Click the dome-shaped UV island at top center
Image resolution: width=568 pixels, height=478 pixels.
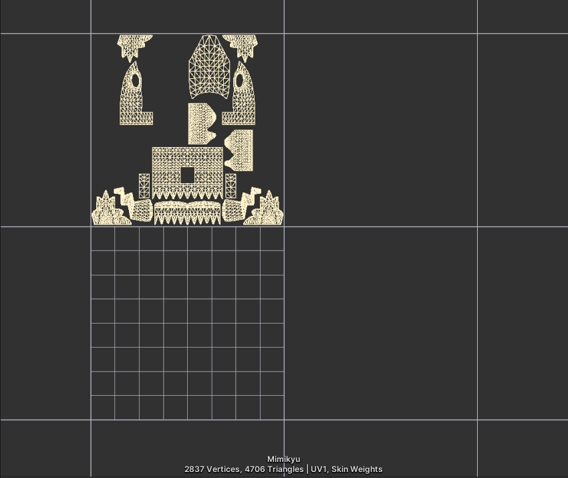[x=210, y=67]
